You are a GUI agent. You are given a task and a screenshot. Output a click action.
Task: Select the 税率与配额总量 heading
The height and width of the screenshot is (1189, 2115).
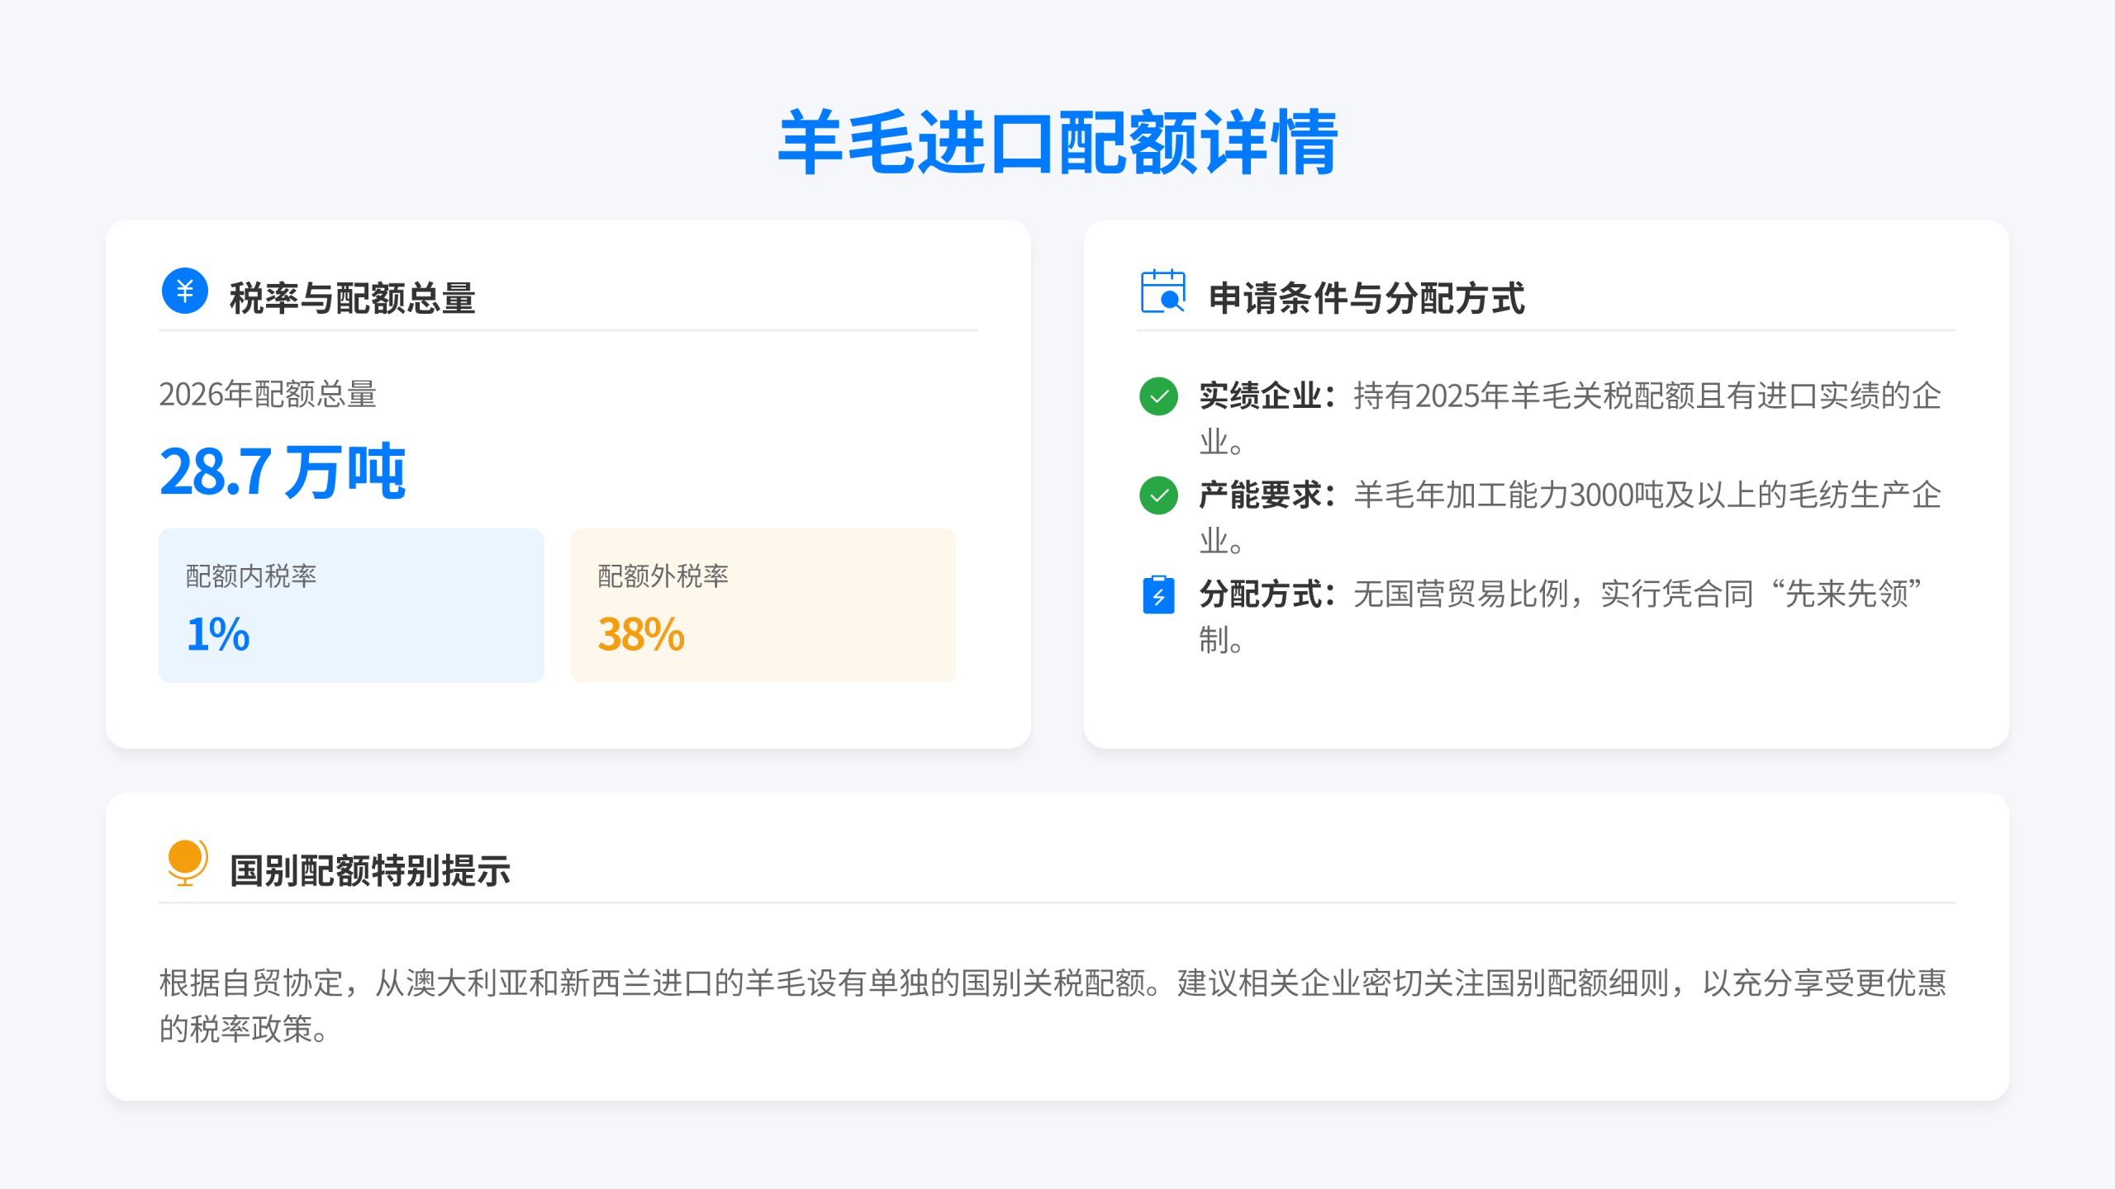point(352,298)
